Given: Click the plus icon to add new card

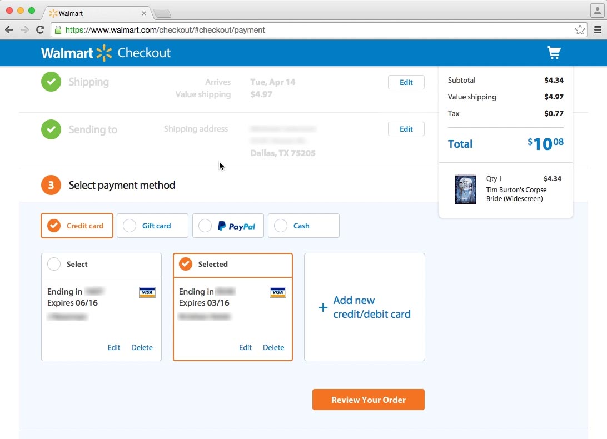Looking at the screenshot, I should coord(322,307).
